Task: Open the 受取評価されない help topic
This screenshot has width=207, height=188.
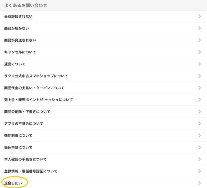Action: coord(103,16)
